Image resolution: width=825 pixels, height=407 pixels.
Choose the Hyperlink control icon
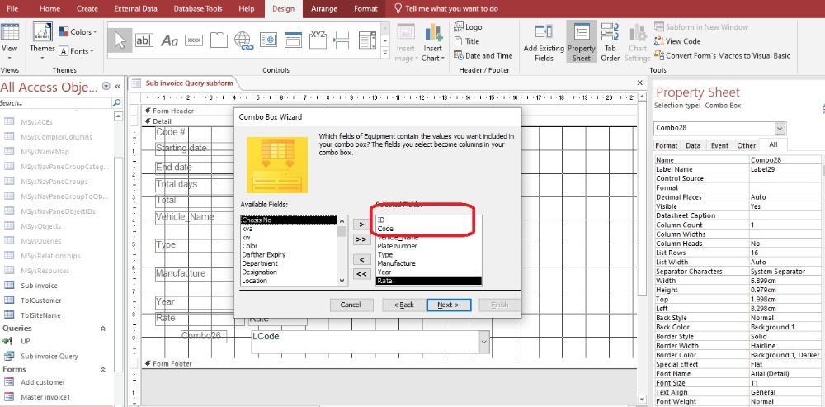pos(243,40)
